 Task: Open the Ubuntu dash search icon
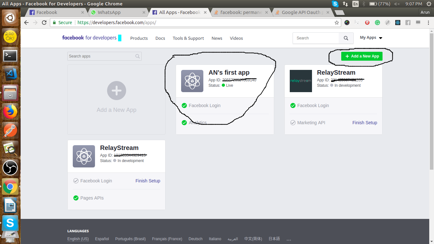point(10,18)
